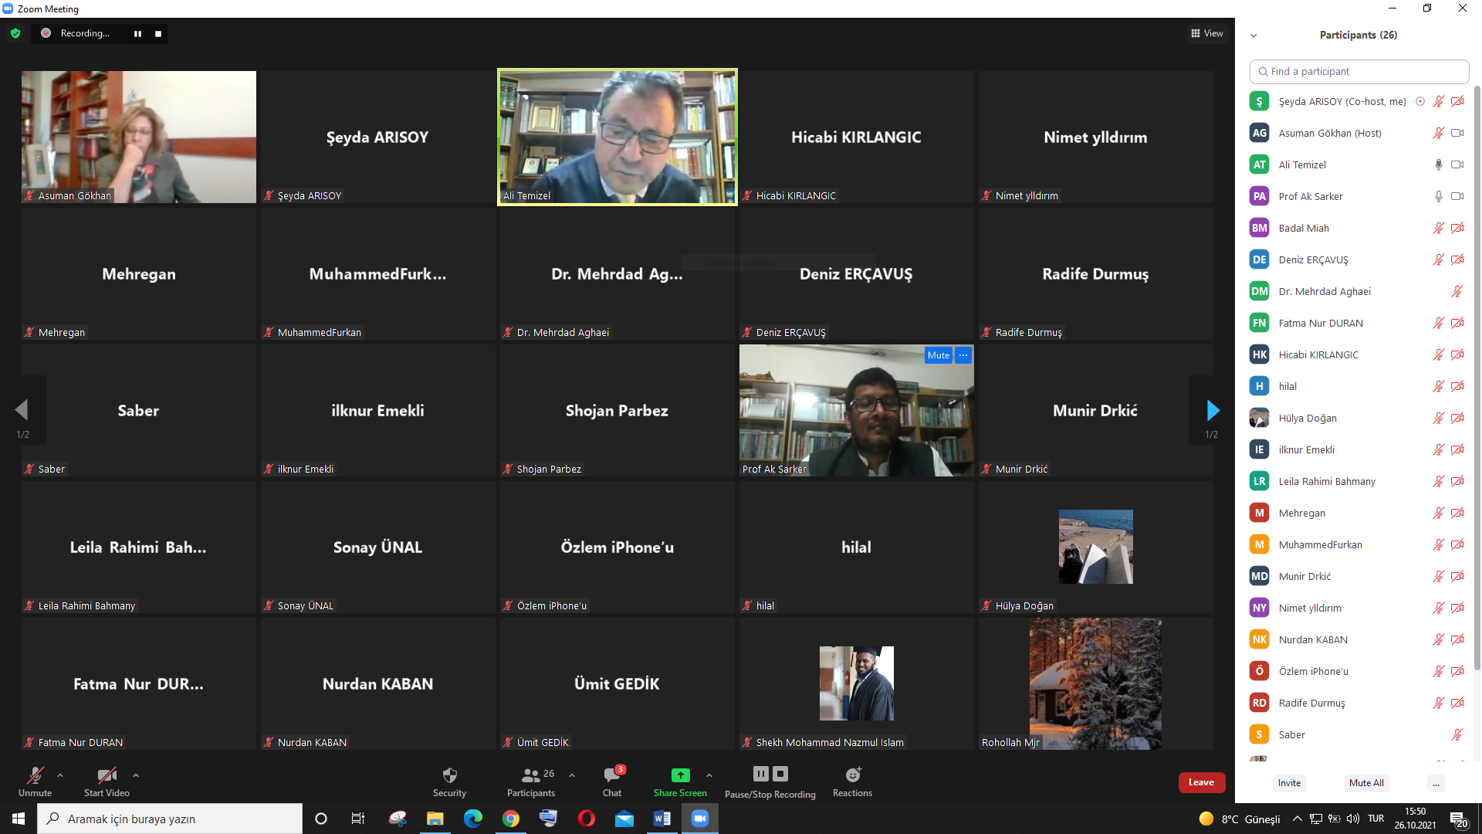This screenshot has height=834, width=1482.
Task: Open the Security shield icon
Action: [449, 775]
